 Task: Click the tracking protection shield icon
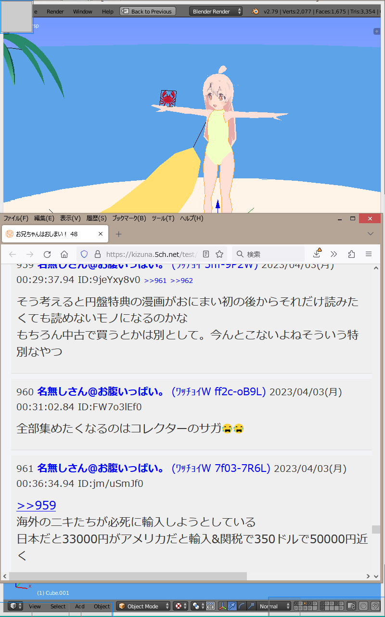84,254
